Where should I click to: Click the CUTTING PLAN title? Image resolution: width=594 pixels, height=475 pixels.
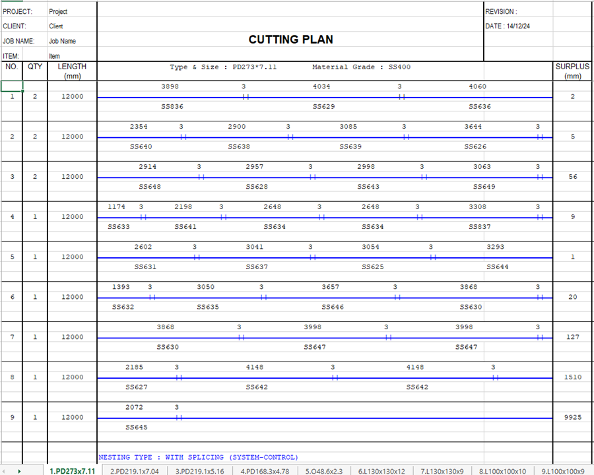coord(290,40)
